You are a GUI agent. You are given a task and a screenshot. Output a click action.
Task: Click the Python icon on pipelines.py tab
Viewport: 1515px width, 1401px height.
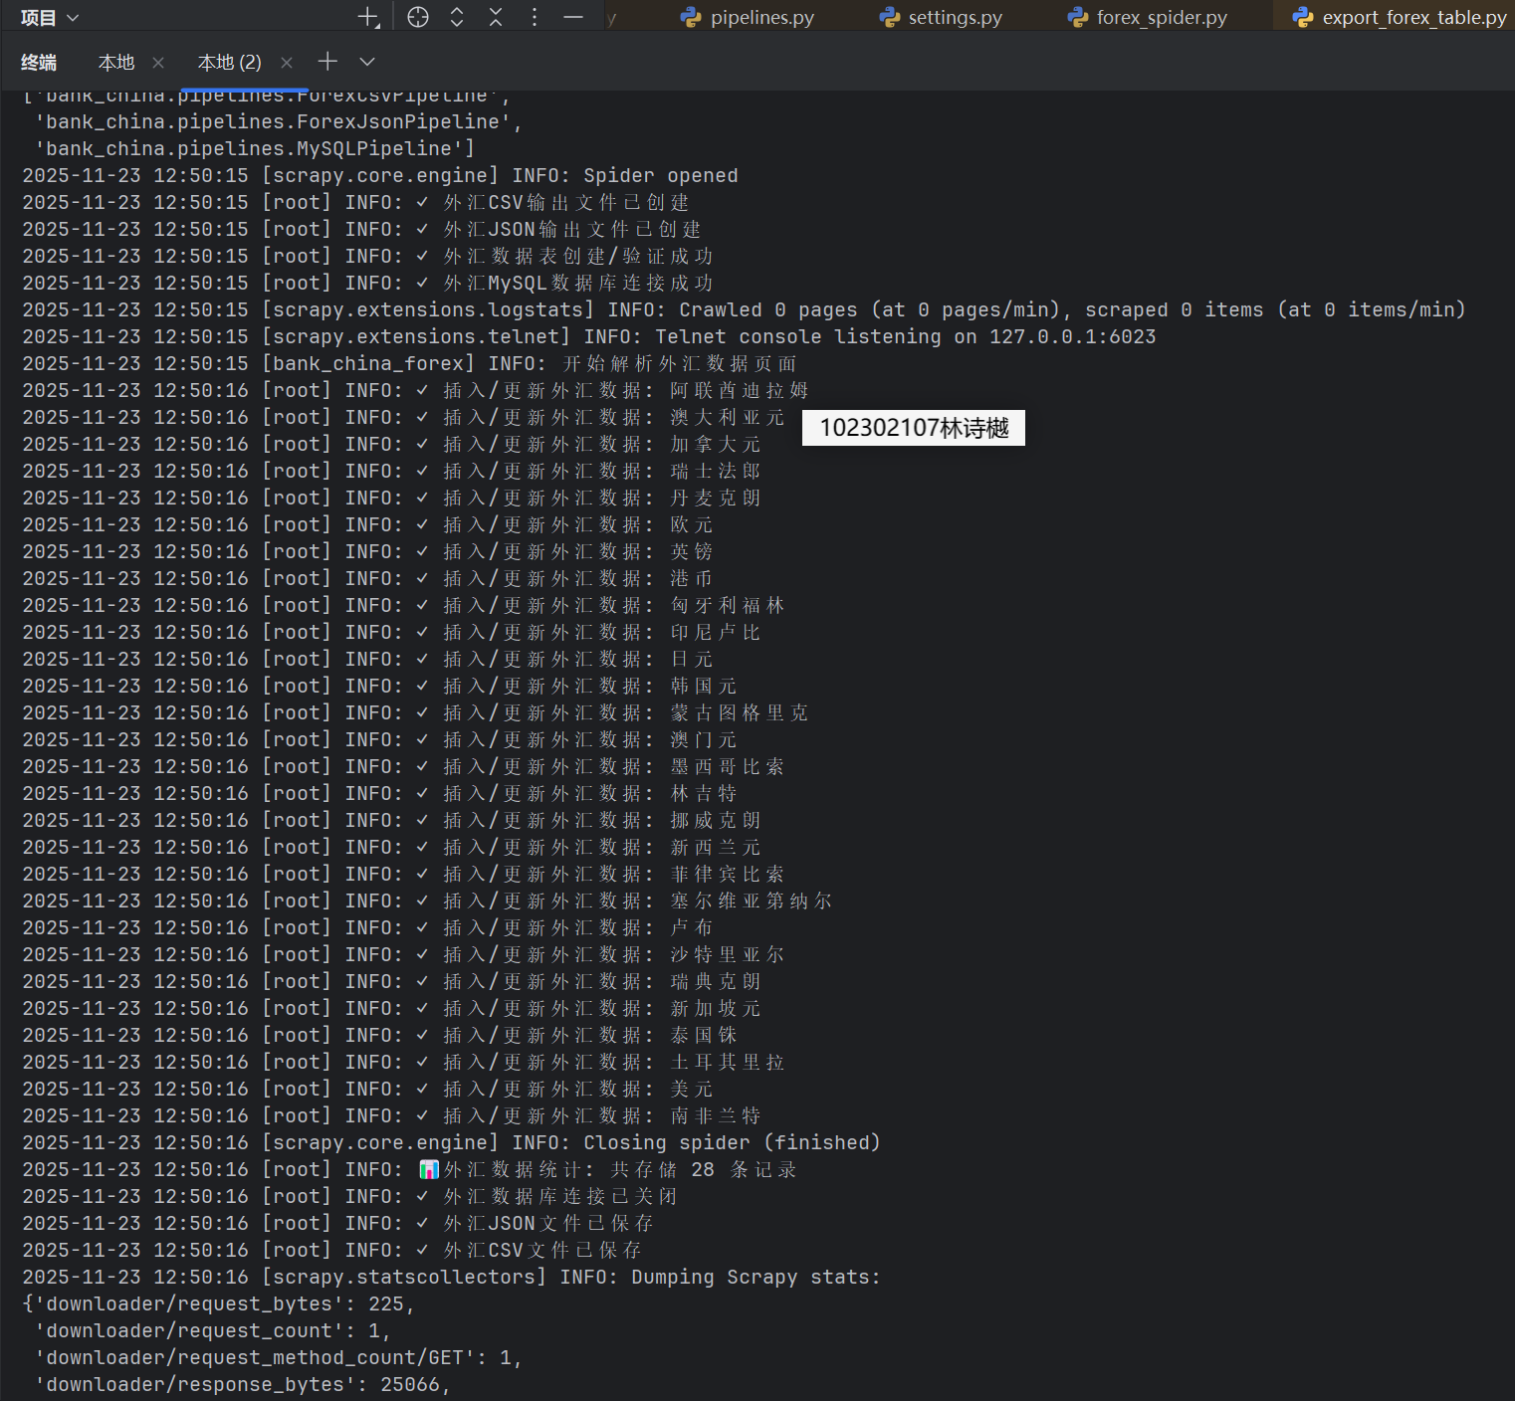pos(691,17)
